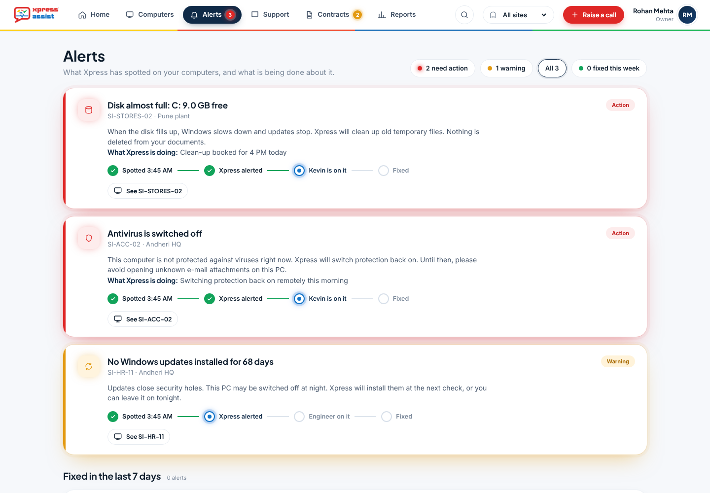The width and height of the screenshot is (710, 493).
Task: Click the Action badge on Antivirus alert
Action: tap(620, 233)
